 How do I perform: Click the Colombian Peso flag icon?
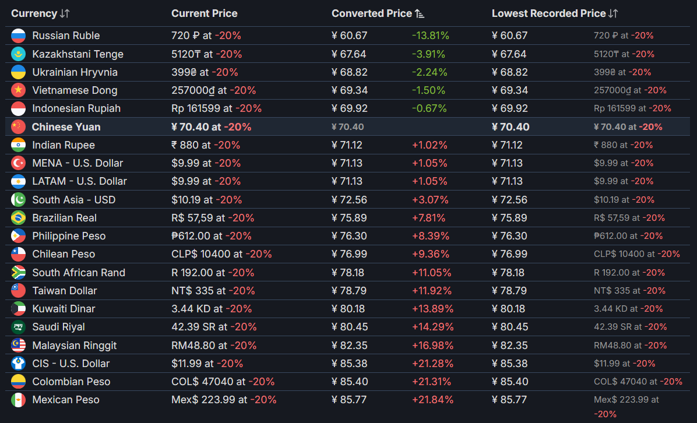(x=19, y=382)
